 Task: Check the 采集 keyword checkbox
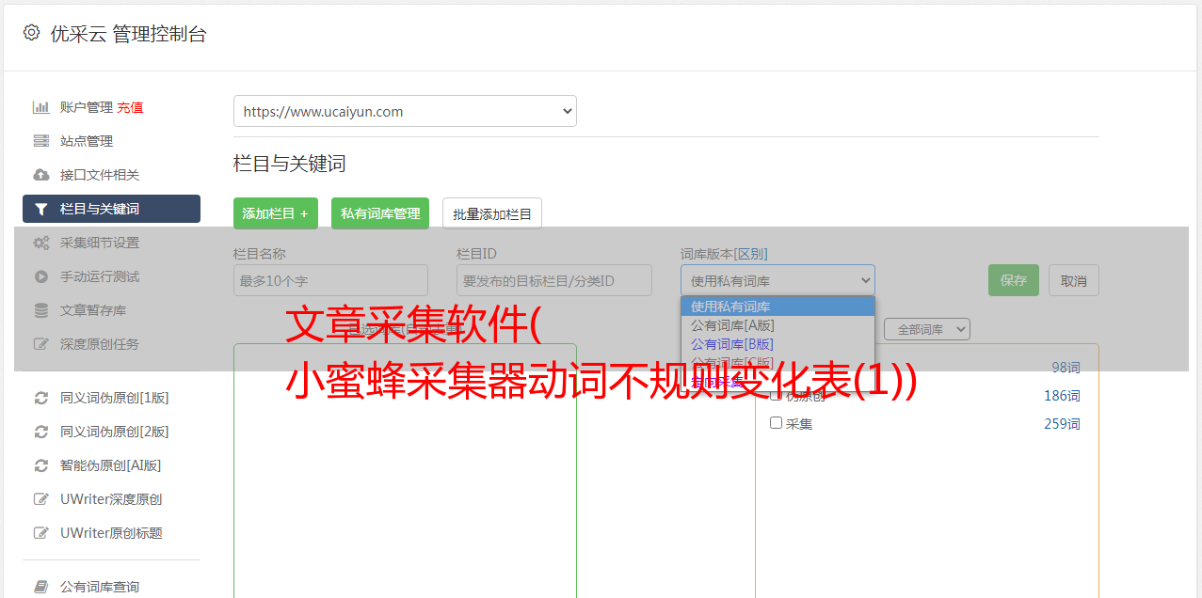777,423
